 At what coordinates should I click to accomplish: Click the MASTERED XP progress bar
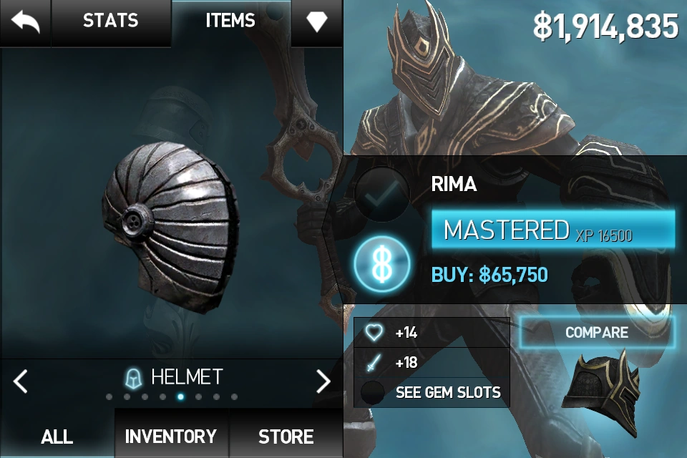pos(553,230)
